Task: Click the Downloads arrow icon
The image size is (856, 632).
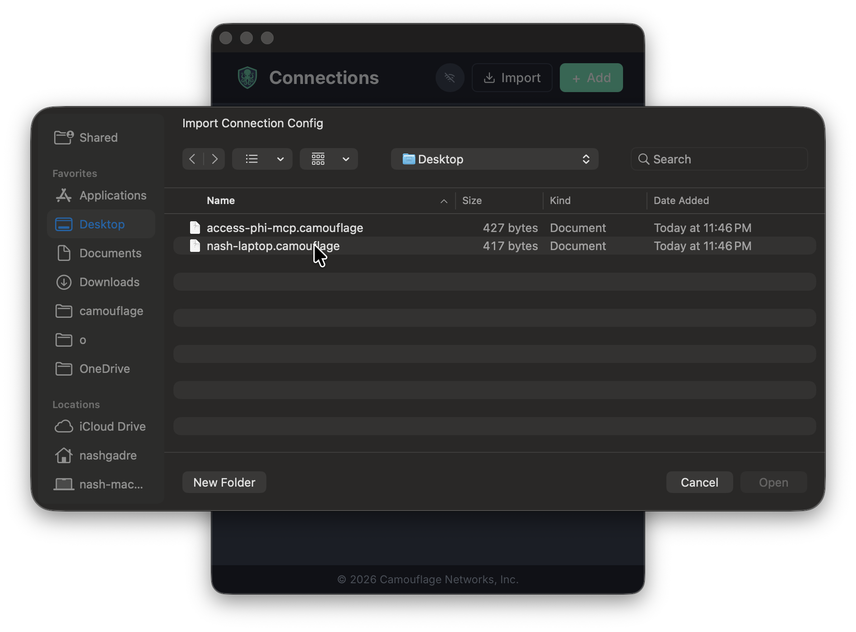Action: click(64, 282)
